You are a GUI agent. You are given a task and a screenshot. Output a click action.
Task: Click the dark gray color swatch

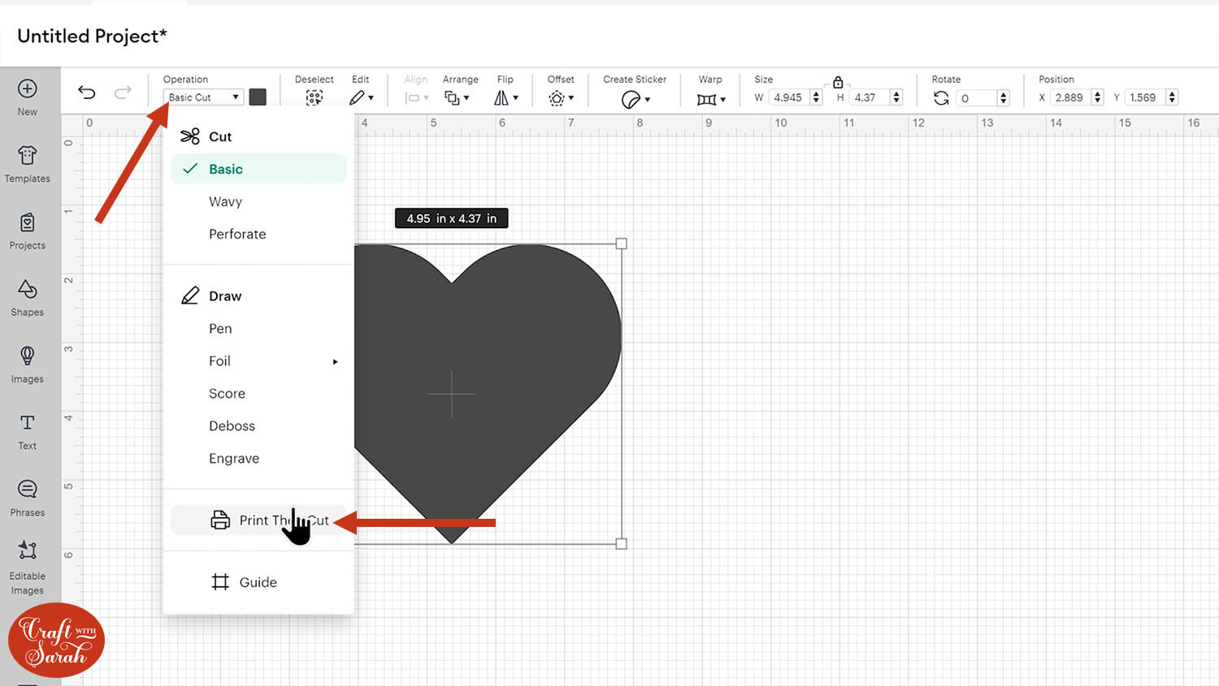pos(258,97)
